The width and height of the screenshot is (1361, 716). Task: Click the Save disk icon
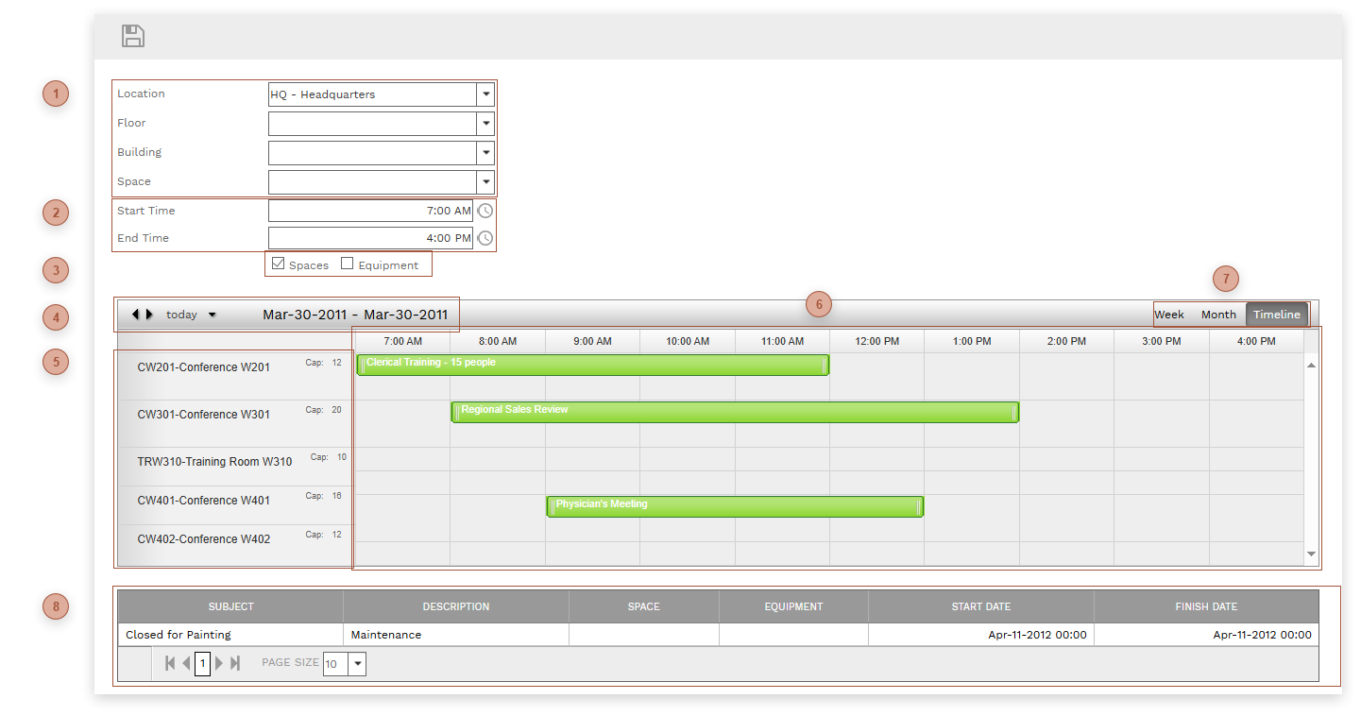click(x=133, y=37)
